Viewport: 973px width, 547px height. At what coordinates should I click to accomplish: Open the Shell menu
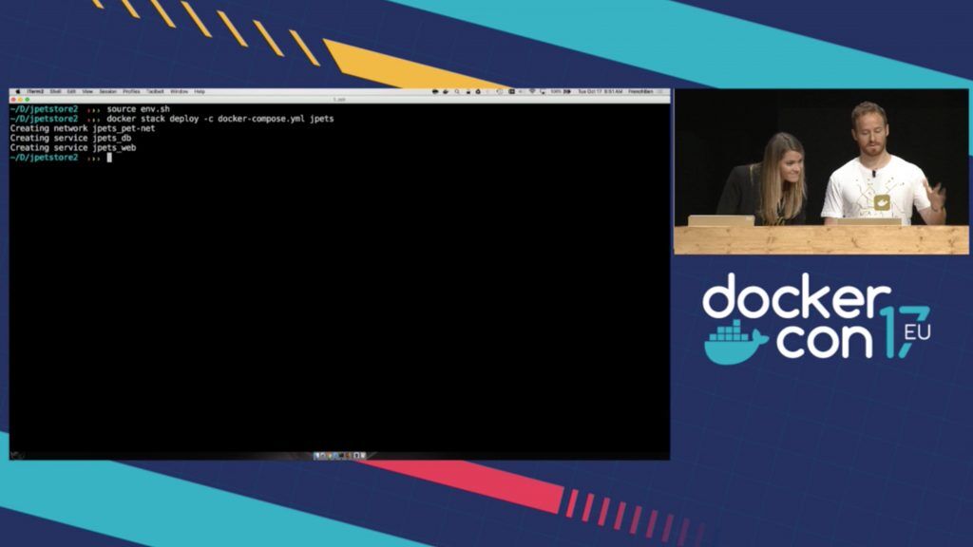point(55,92)
